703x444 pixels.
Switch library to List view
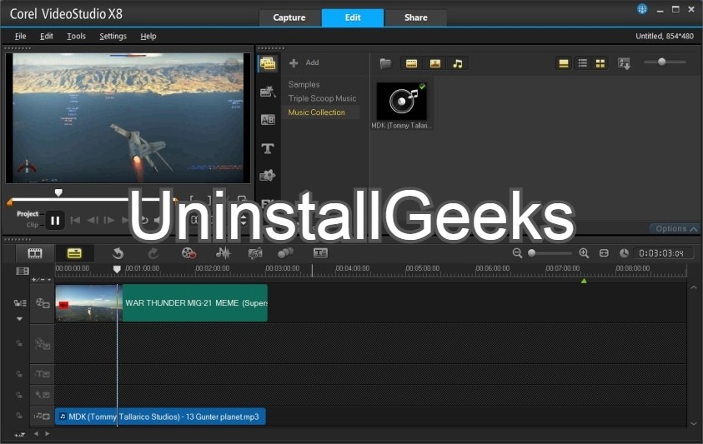(582, 63)
